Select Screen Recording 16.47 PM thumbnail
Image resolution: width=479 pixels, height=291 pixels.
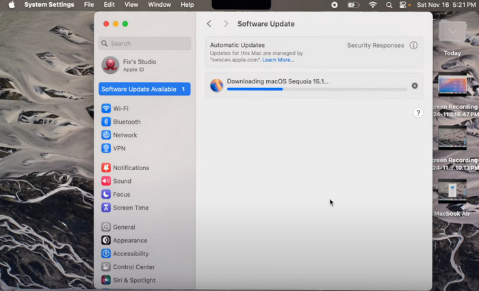(452, 86)
